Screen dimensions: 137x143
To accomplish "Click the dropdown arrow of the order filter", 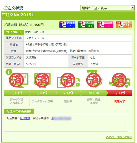I will [x=133, y=8].
